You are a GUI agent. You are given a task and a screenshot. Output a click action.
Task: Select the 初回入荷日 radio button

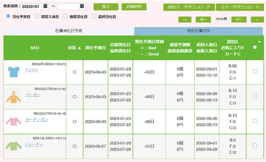pyautogui.click(x=37, y=17)
